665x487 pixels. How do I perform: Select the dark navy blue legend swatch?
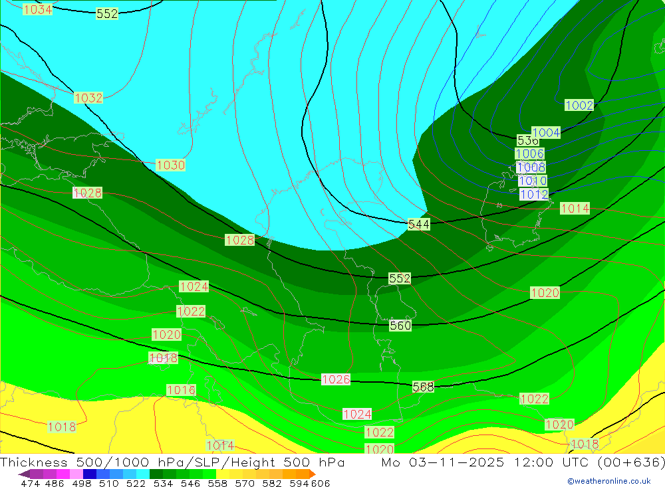coord(90,474)
